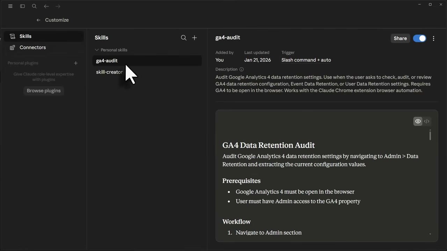Go back with the top bar arrow
The image size is (447, 251).
tap(46, 6)
